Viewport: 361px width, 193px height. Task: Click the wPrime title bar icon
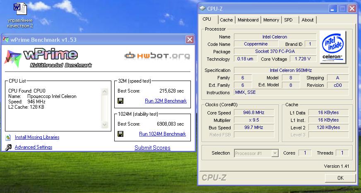[6, 40]
